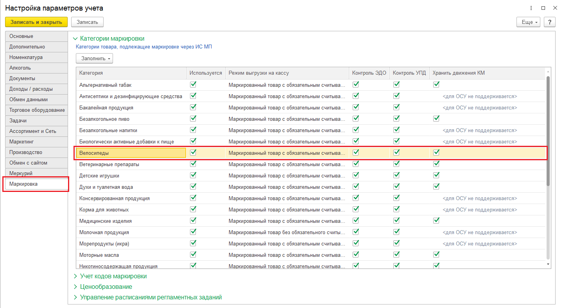Toggle Хранить движения КМ for Детские игрушки
The height and width of the screenshot is (308, 563).
436,175
